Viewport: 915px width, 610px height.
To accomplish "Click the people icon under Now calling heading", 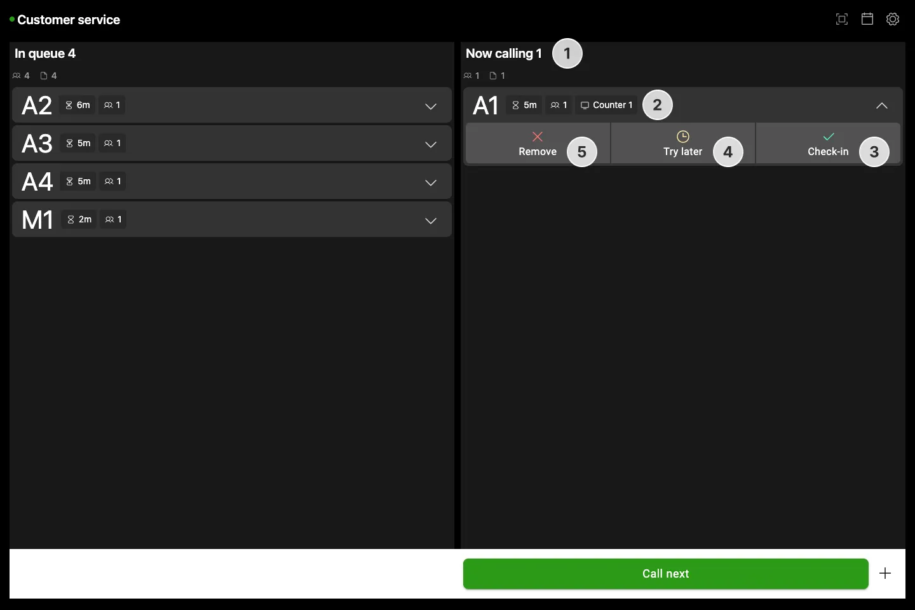I will point(468,76).
